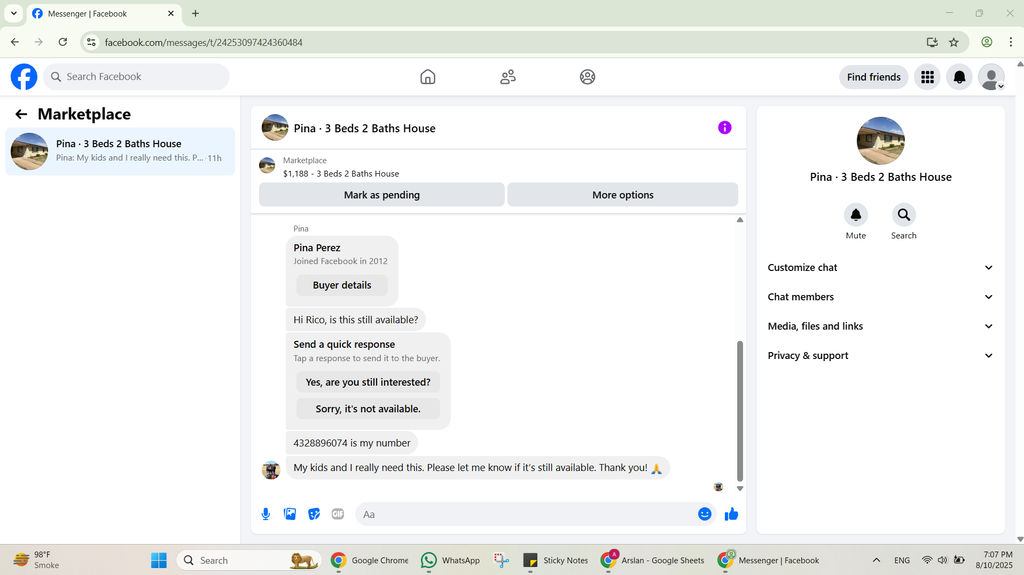Open the account profile avatar menu
The height and width of the screenshot is (575, 1024).
(x=991, y=77)
